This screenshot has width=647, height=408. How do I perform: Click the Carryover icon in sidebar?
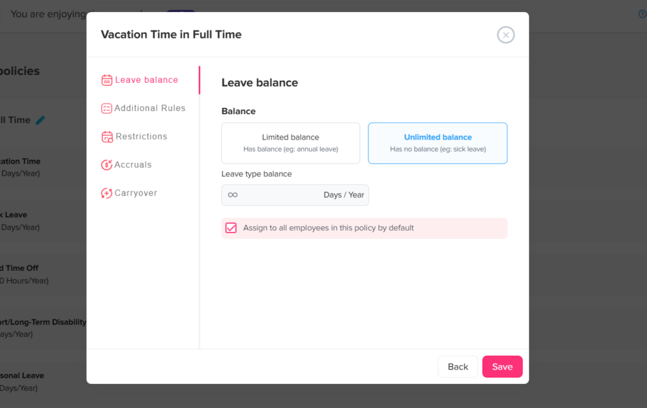[107, 193]
